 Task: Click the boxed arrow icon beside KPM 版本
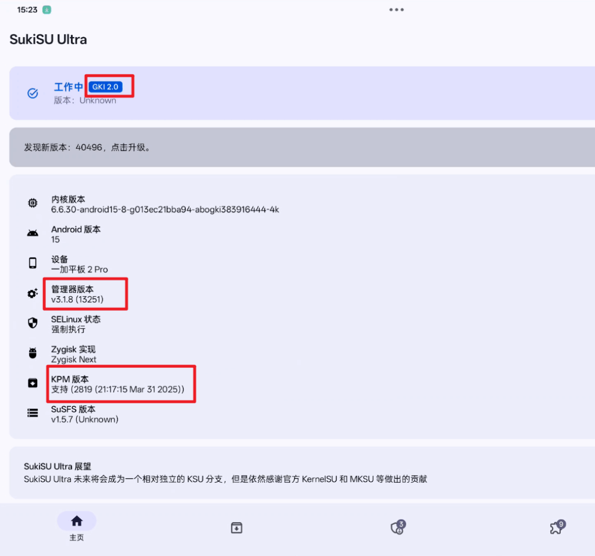point(32,383)
